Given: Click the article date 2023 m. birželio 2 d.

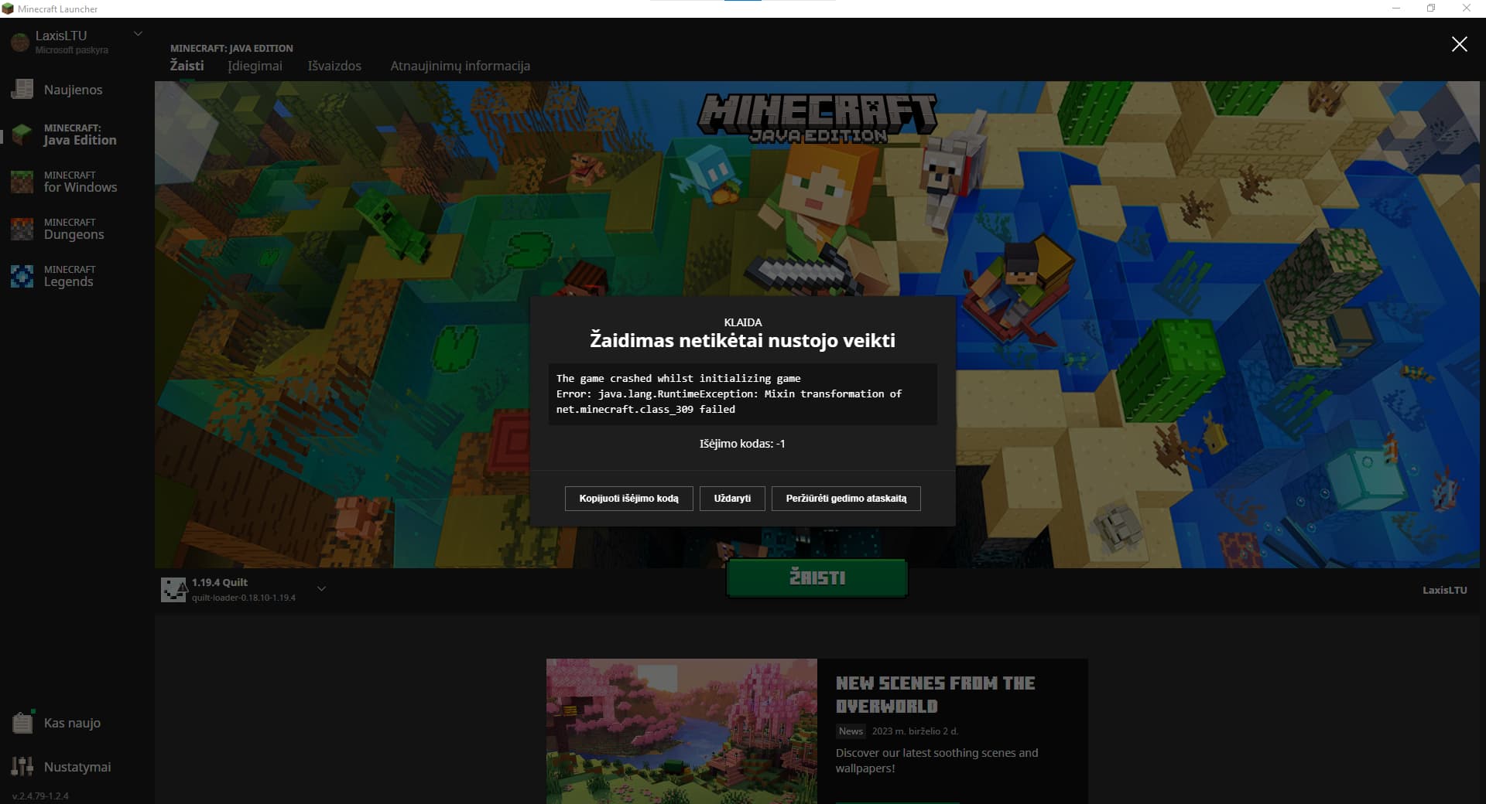Looking at the screenshot, I should pyautogui.click(x=915, y=731).
